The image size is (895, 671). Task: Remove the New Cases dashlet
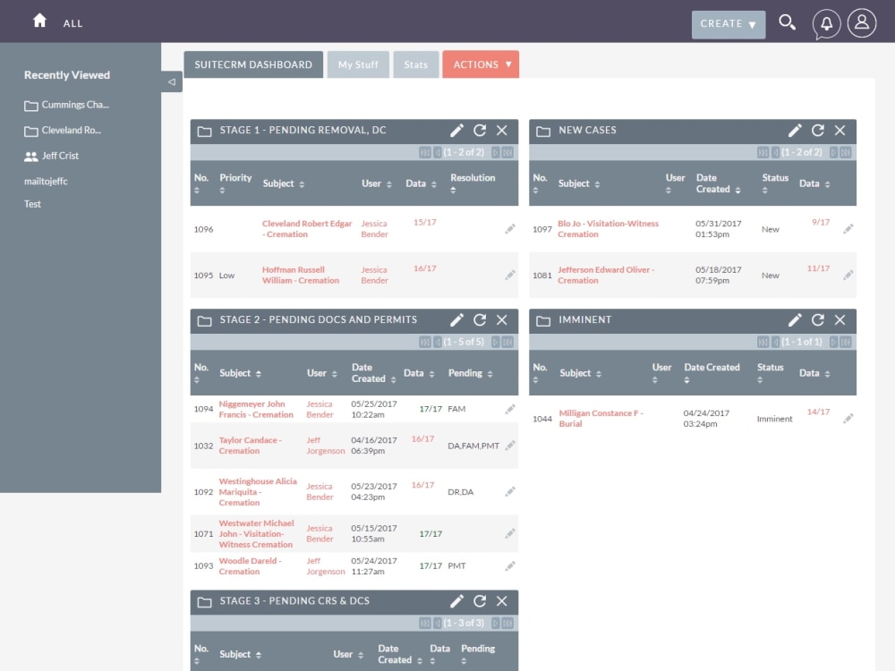click(x=840, y=131)
